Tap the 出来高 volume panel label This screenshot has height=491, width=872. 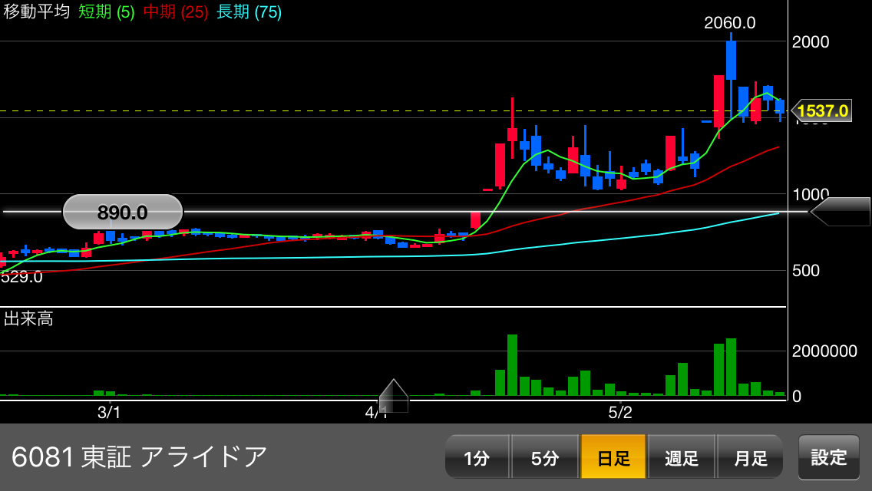pos(28,319)
